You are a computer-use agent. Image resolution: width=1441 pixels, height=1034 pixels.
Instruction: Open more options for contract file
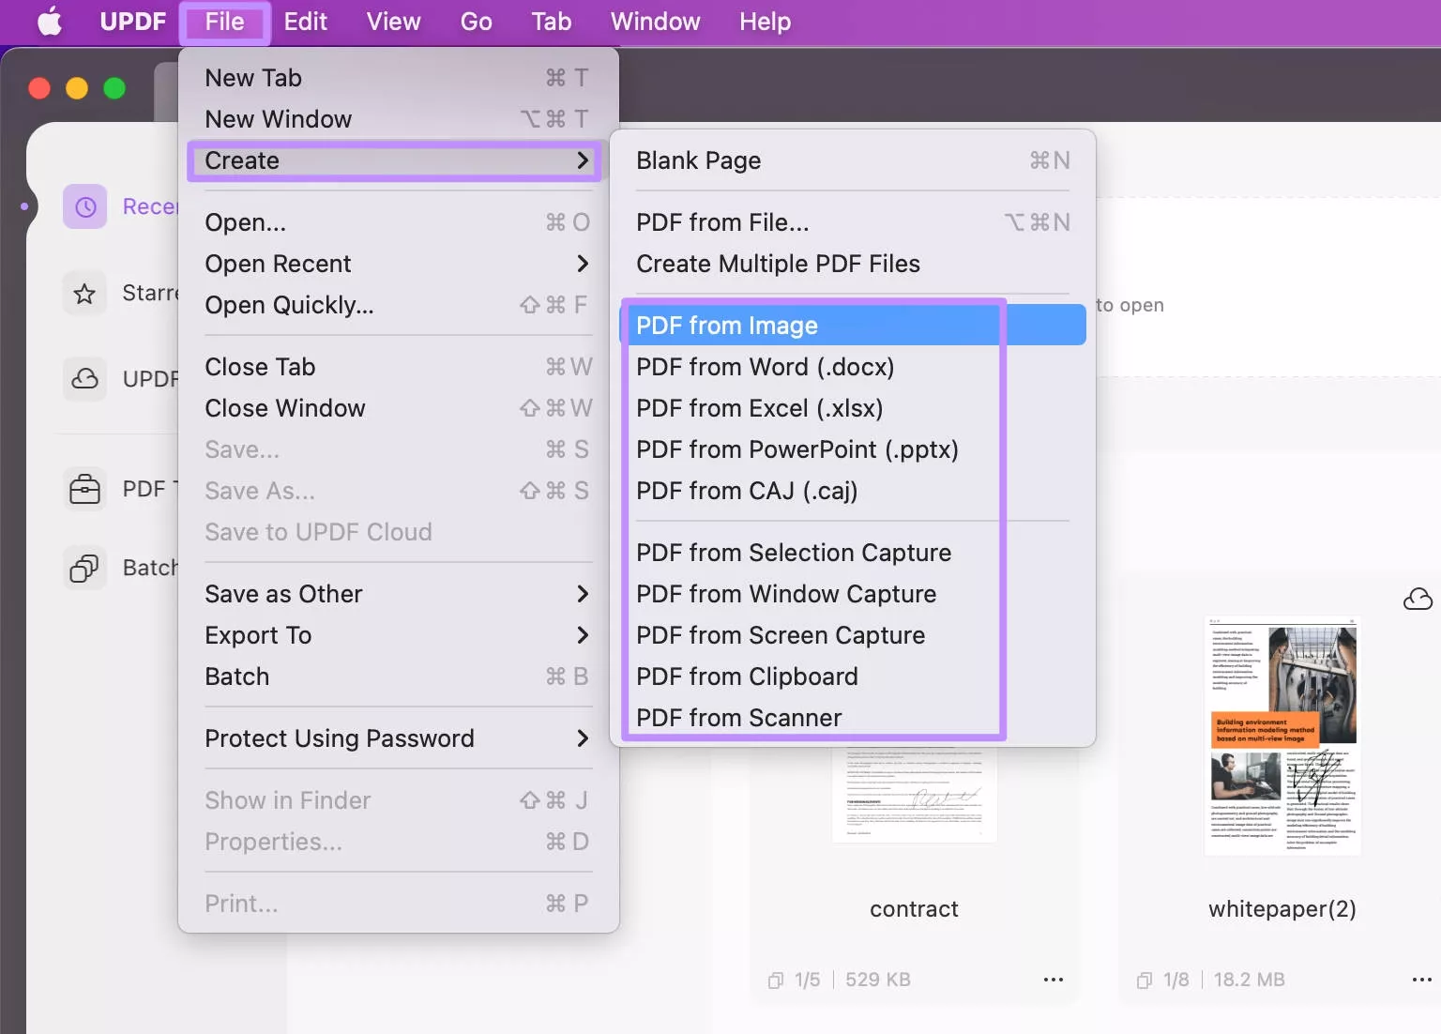tap(1054, 980)
